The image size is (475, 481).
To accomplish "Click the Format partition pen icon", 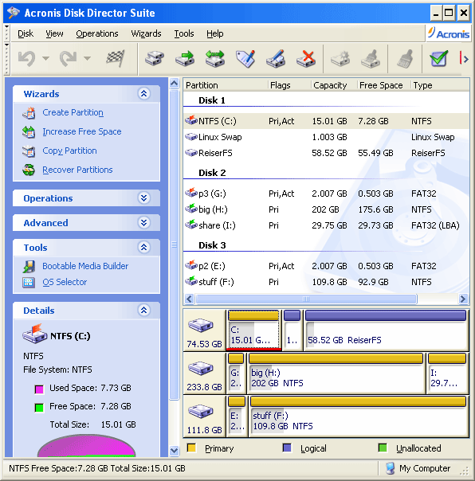I will [x=276, y=58].
